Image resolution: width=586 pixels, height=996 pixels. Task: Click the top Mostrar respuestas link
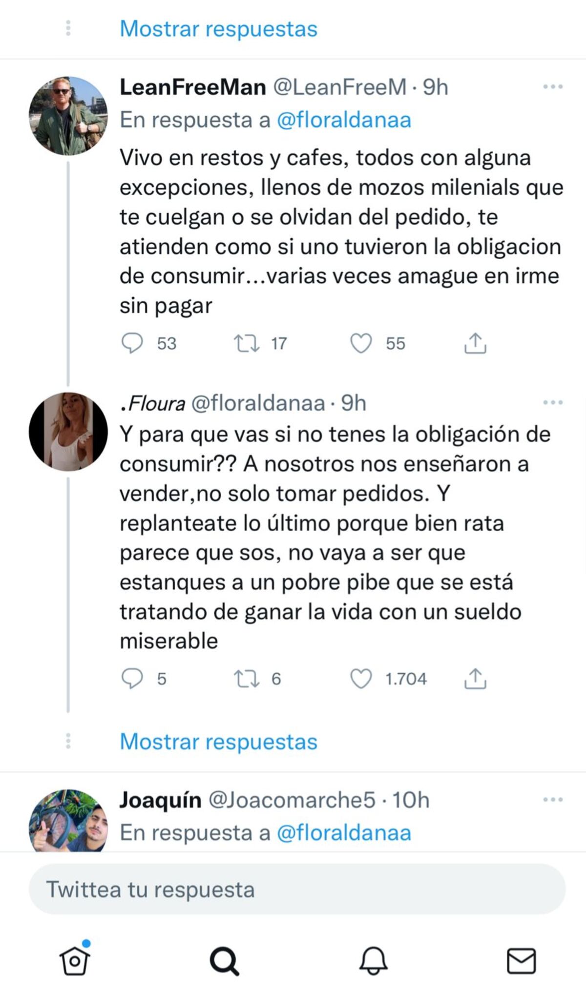tap(219, 29)
